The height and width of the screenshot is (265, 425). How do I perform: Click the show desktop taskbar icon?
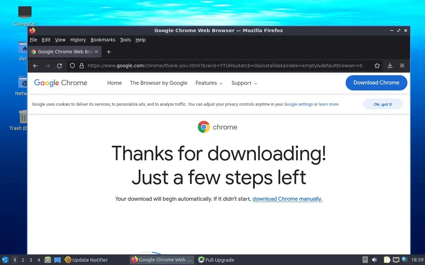57,260
